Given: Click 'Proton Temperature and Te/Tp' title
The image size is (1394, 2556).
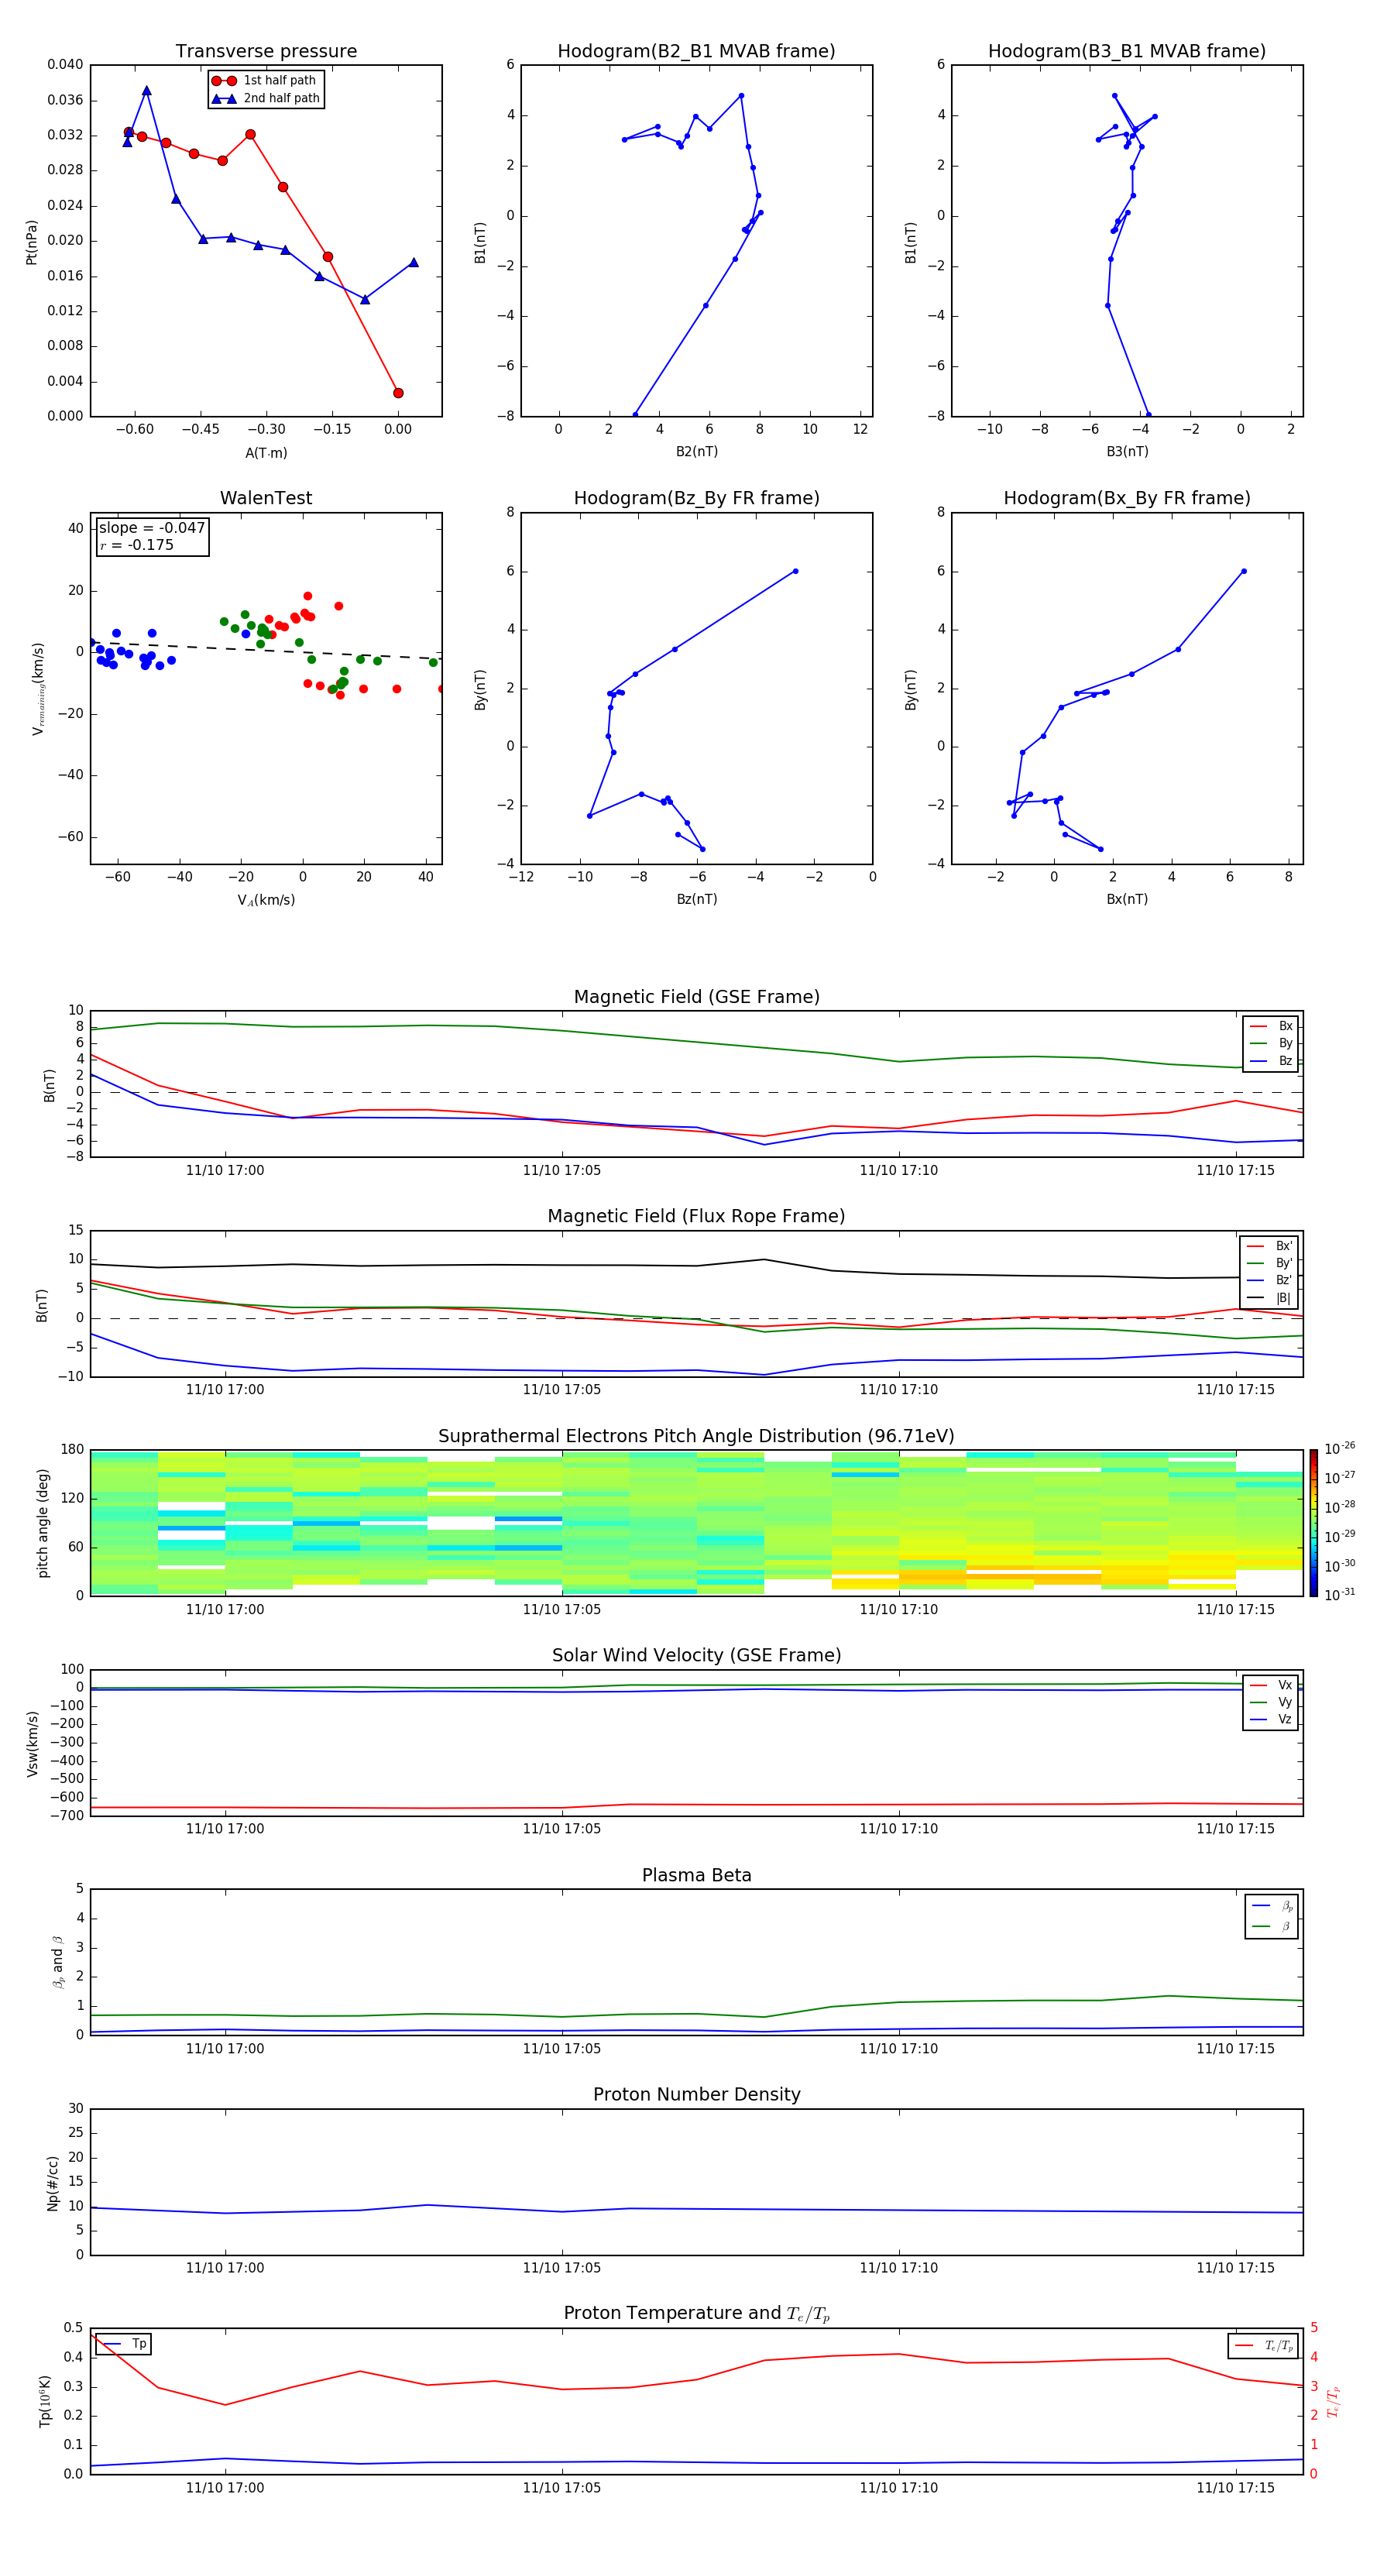Looking at the screenshot, I should pyautogui.click(x=696, y=2314).
